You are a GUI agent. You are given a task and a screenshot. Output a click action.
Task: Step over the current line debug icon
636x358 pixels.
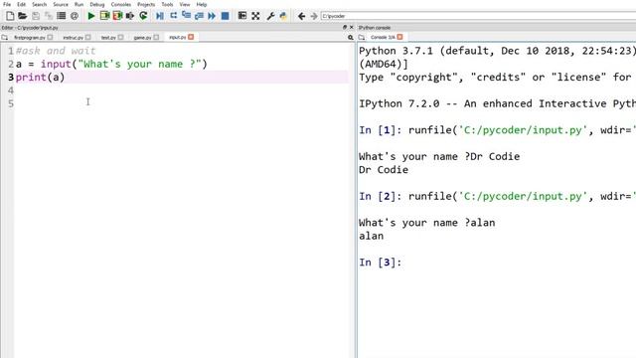(173, 16)
